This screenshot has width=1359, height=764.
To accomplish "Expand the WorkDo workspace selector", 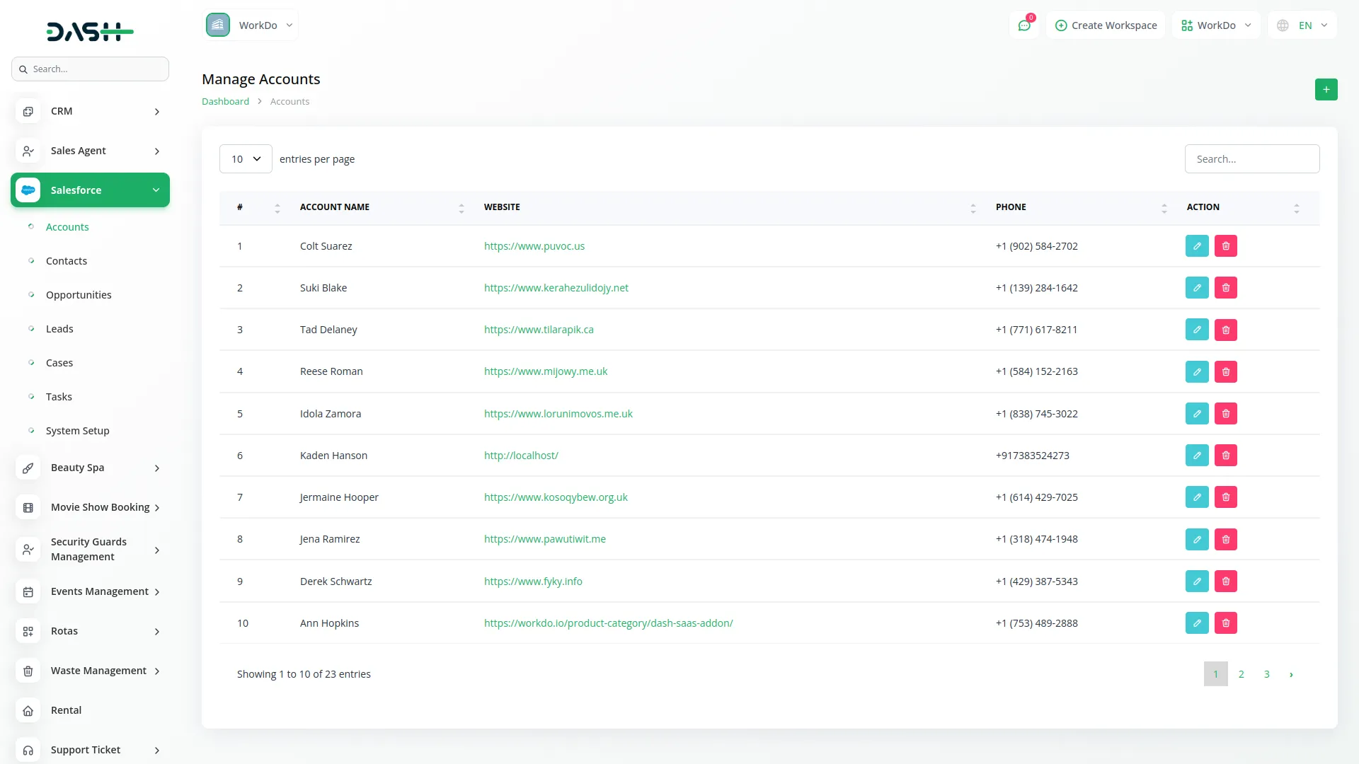I will [x=251, y=25].
